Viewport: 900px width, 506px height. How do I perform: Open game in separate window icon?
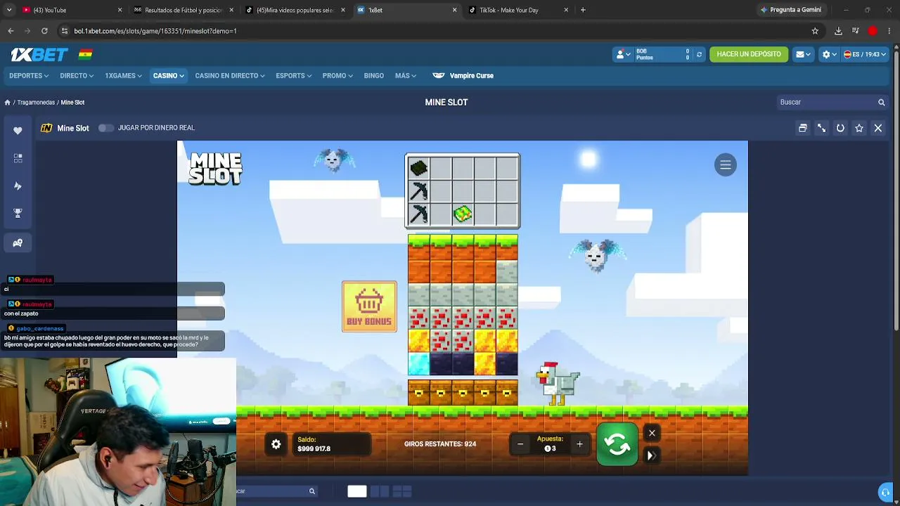(x=802, y=128)
